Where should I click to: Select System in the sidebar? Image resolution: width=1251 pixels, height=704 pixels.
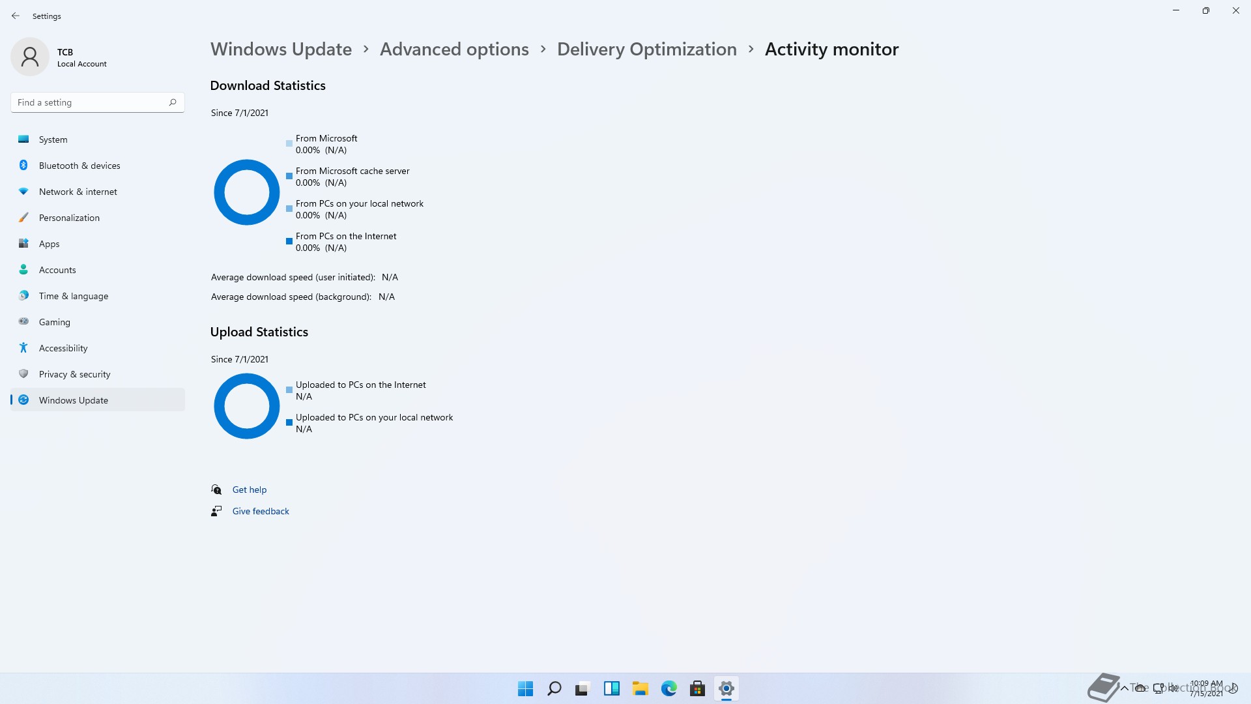(98, 139)
